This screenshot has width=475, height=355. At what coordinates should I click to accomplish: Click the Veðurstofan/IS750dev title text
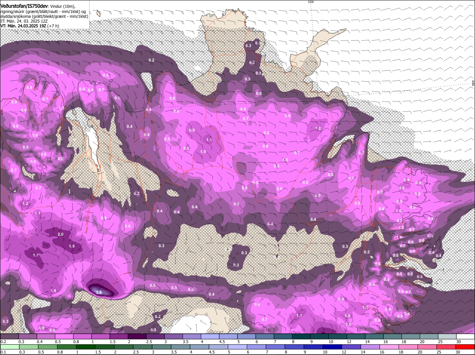[x=24, y=6]
